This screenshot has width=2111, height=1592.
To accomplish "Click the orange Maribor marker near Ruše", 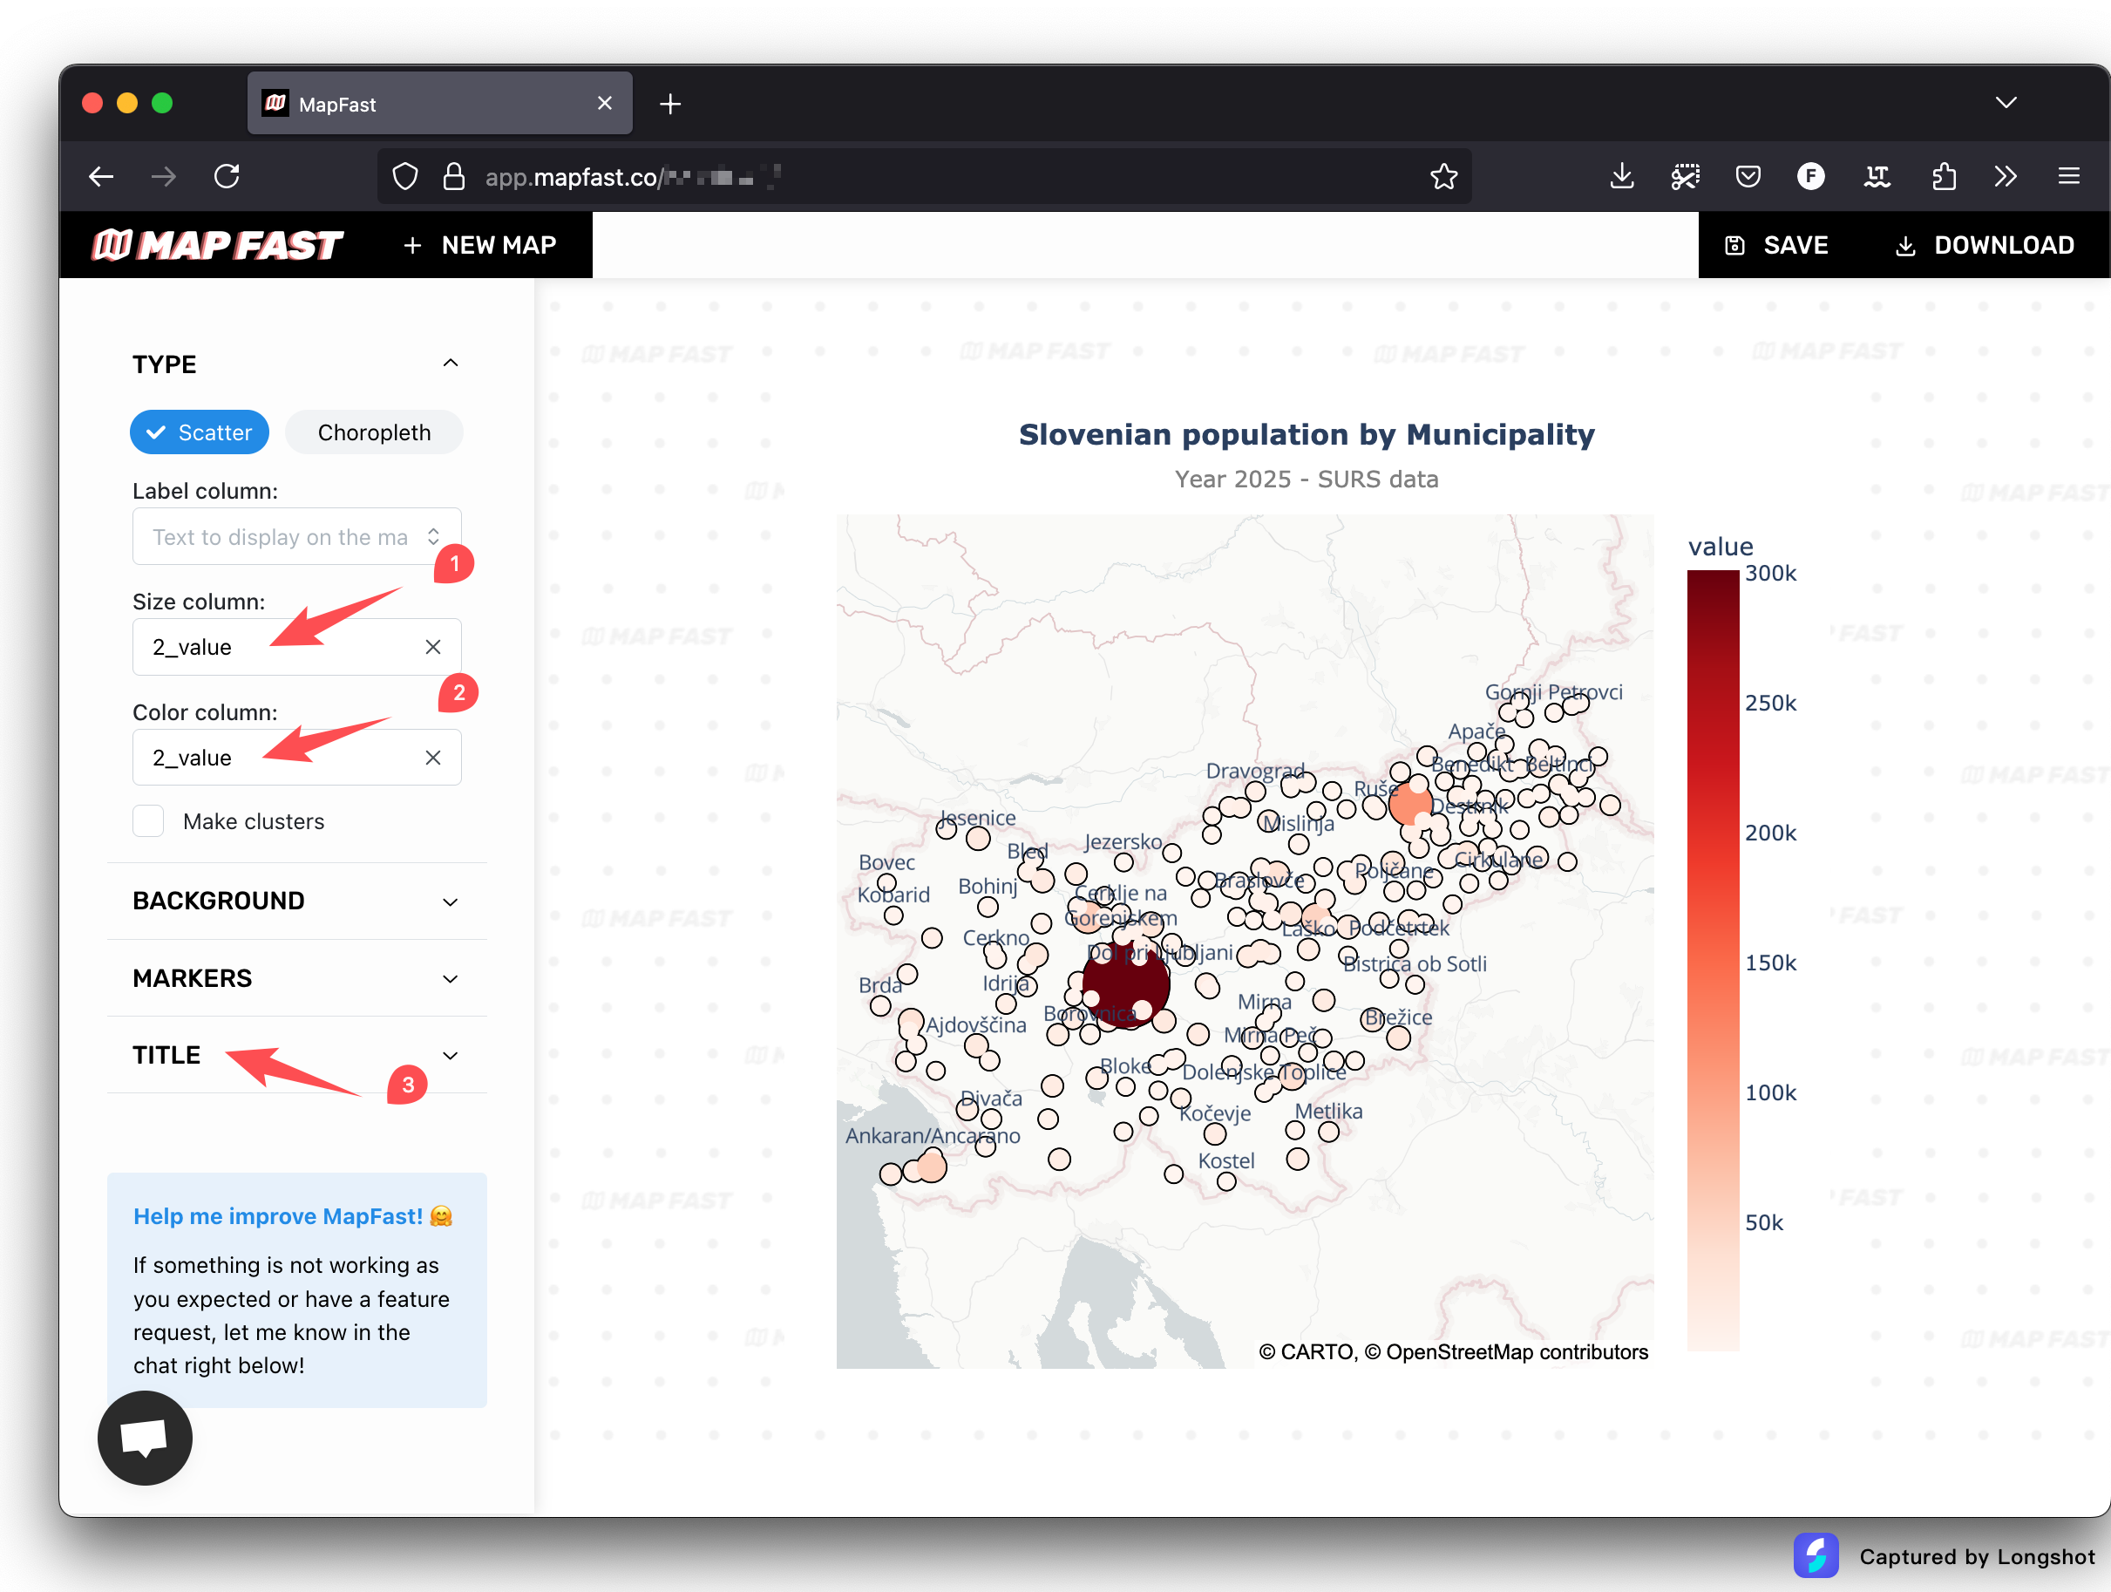I will click(1410, 803).
